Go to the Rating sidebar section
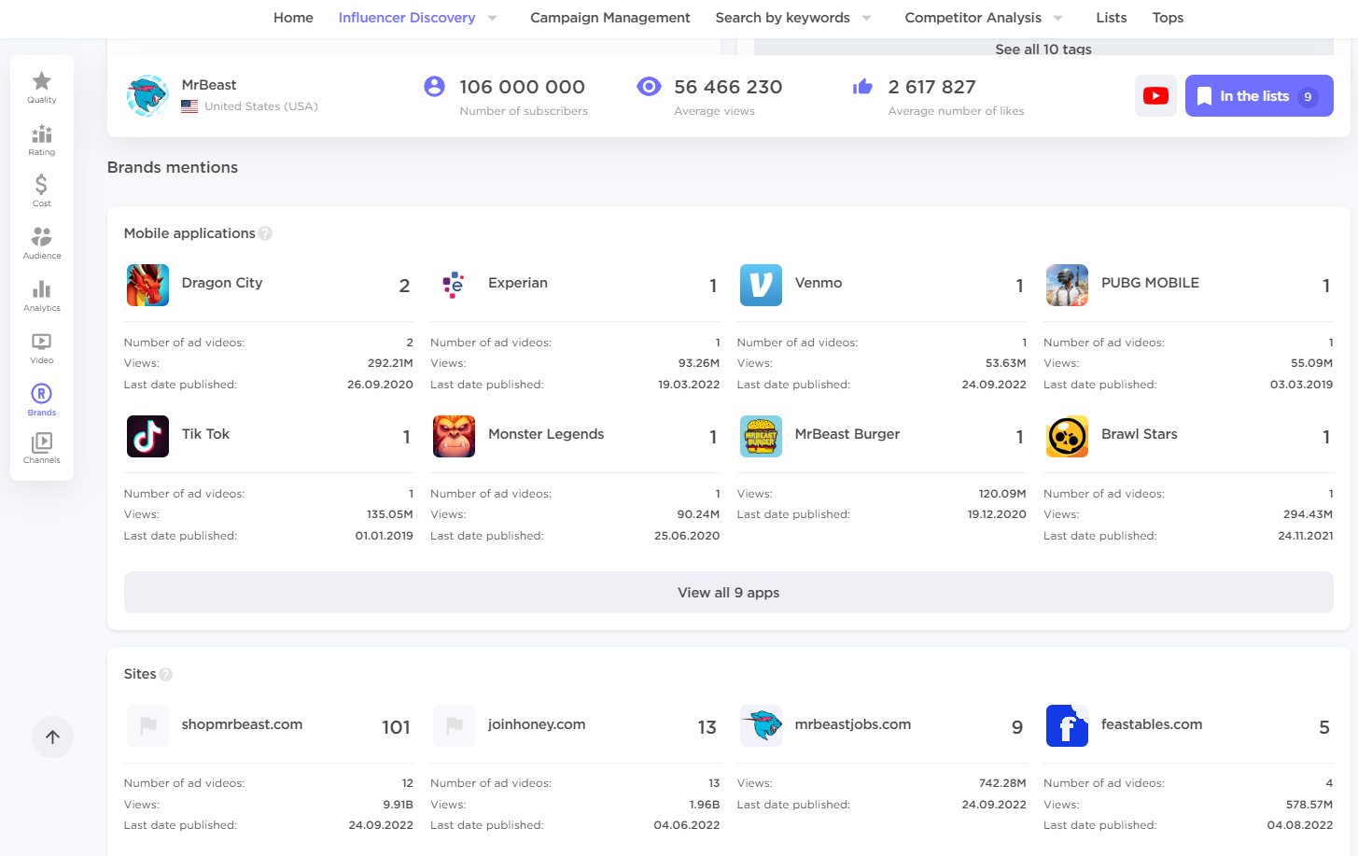 tap(41, 139)
